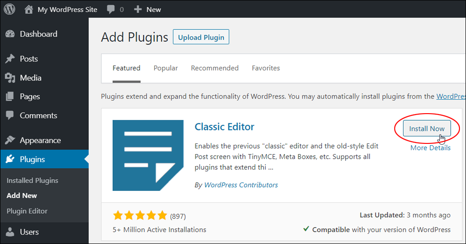Click the comment count '0' in admin bar

pyautogui.click(x=122, y=10)
